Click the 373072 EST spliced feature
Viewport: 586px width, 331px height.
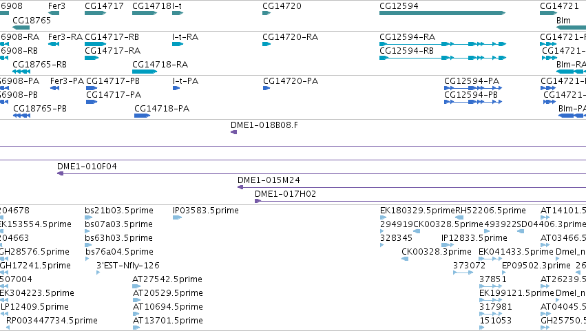(463, 273)
